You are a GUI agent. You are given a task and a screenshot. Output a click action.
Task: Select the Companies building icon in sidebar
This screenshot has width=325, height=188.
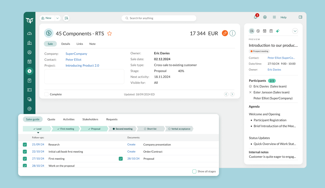click(30, 43)
